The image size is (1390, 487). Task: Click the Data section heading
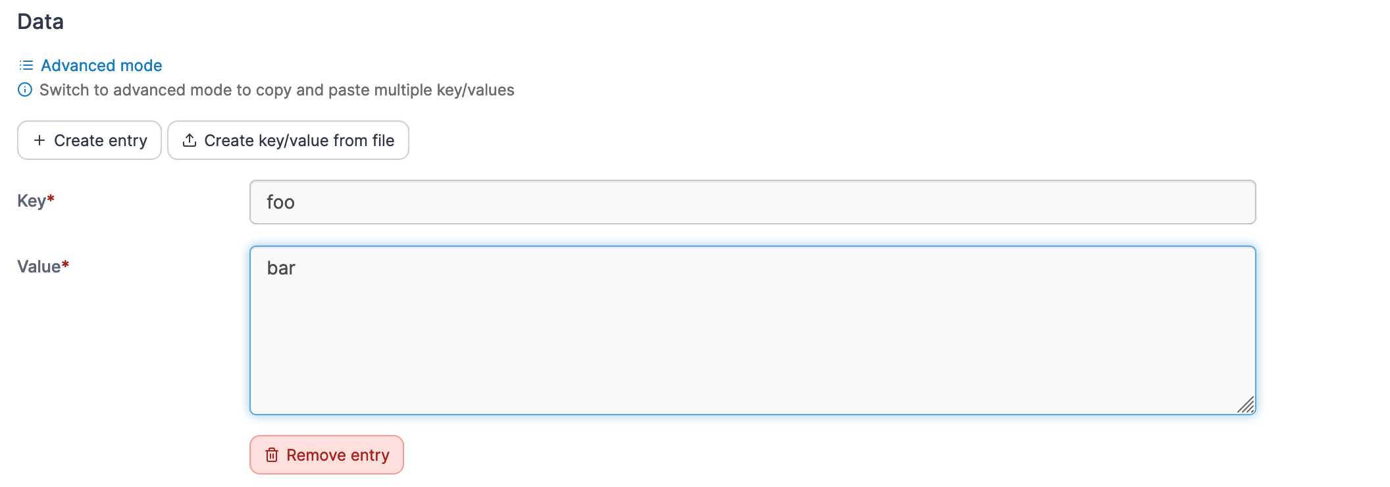pyautogui.click(x=40, y=22)
